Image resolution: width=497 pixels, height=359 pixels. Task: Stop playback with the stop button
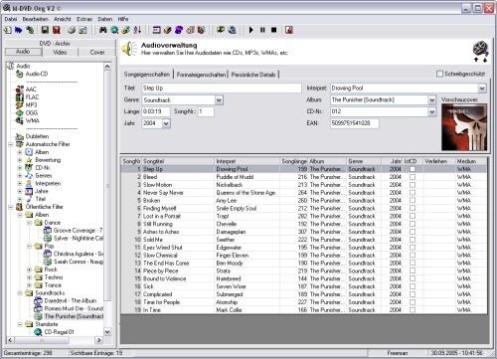click(x=273, y=30)
